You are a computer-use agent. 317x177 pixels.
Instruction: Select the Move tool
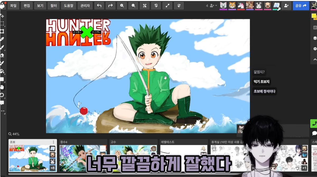[2, 16]
